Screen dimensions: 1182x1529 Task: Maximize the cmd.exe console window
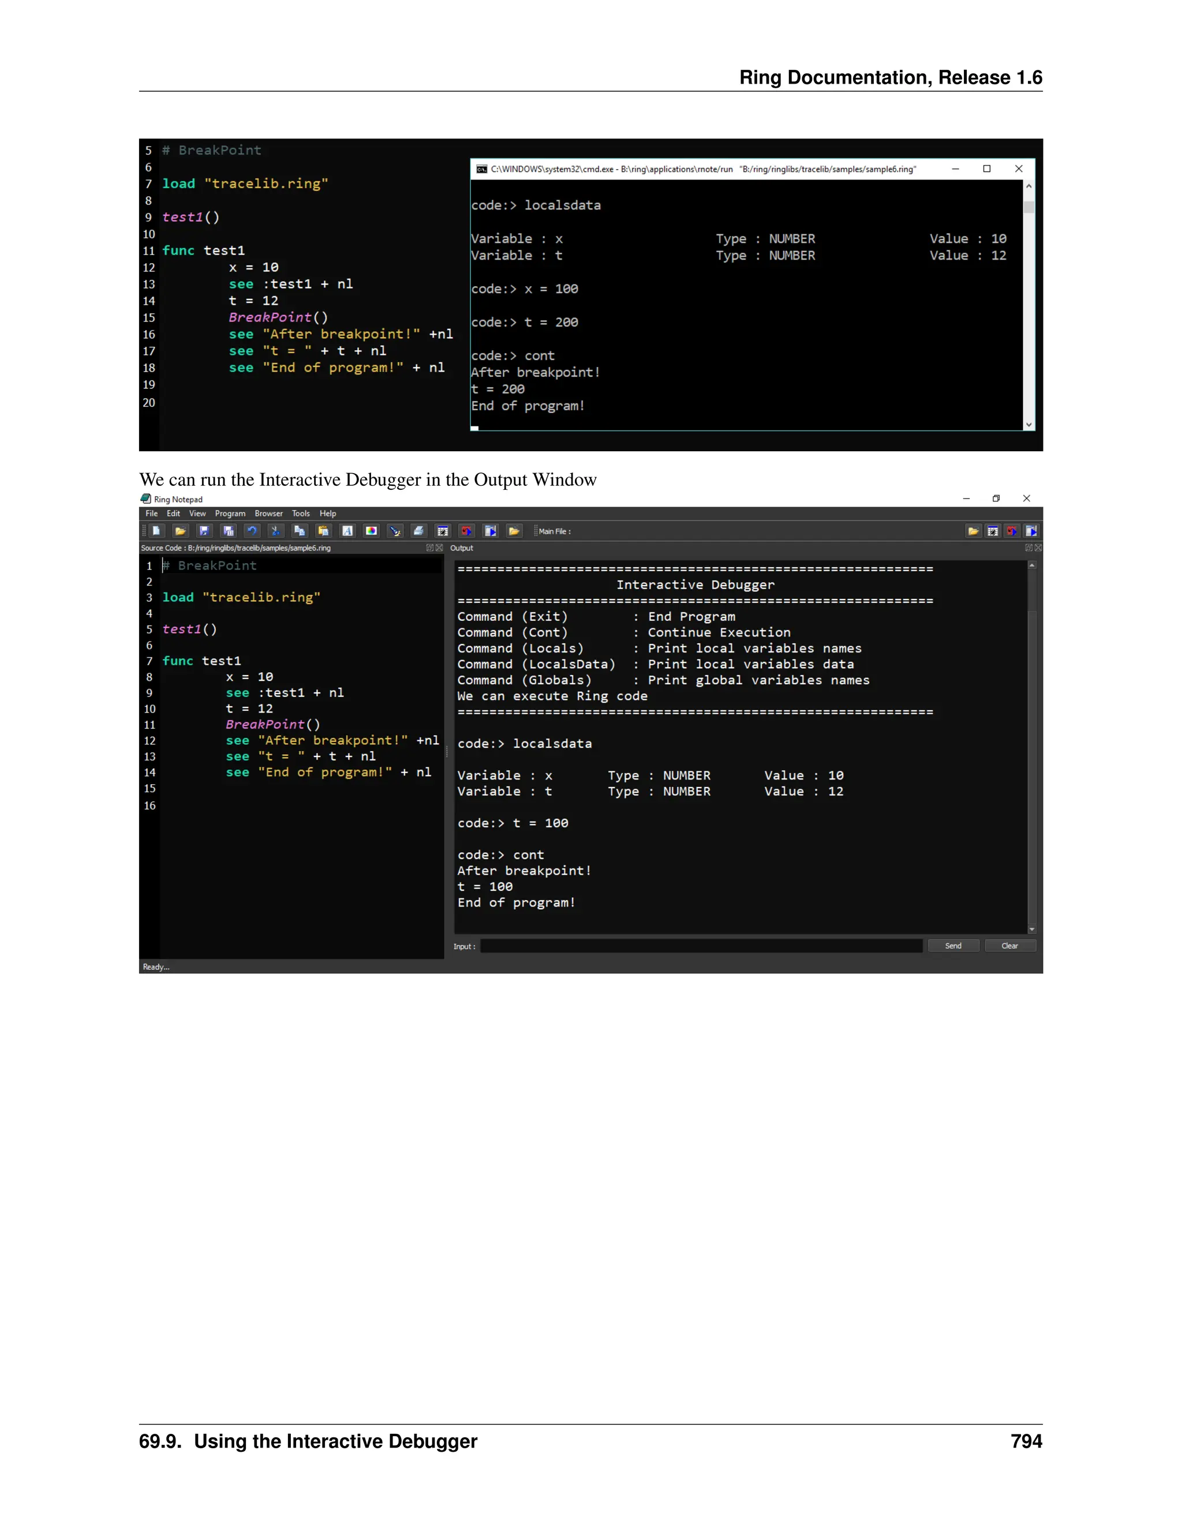pyautogui.click(x=986, y=168)
